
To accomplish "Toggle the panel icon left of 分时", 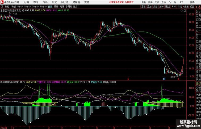I will 2,7.
